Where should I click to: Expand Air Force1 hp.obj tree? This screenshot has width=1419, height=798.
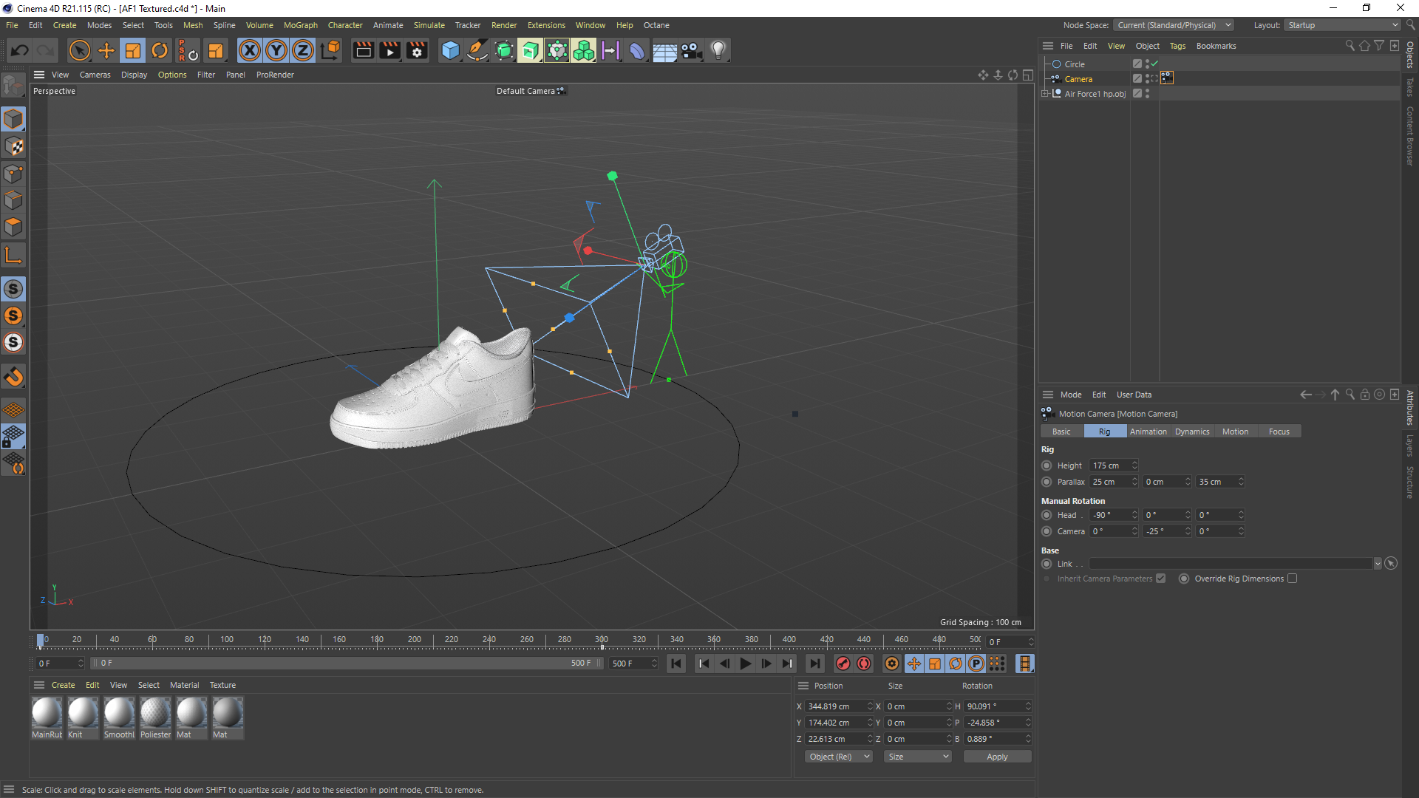1045,94
